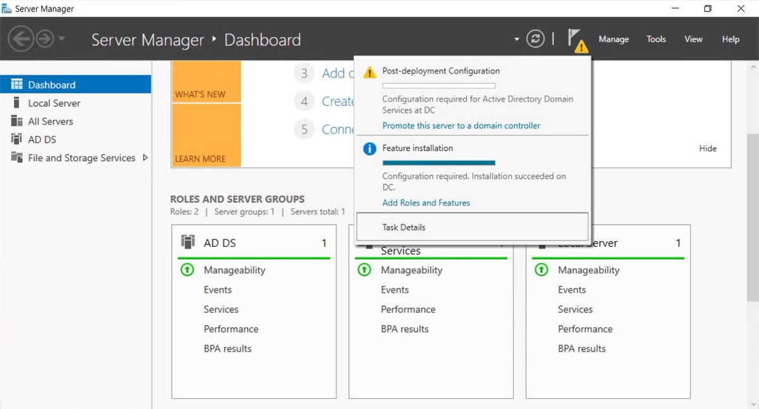Image resolution: width=759 pixels, height=409 pixels.
Task: Open the Help menu
Action: click(731, 39)
